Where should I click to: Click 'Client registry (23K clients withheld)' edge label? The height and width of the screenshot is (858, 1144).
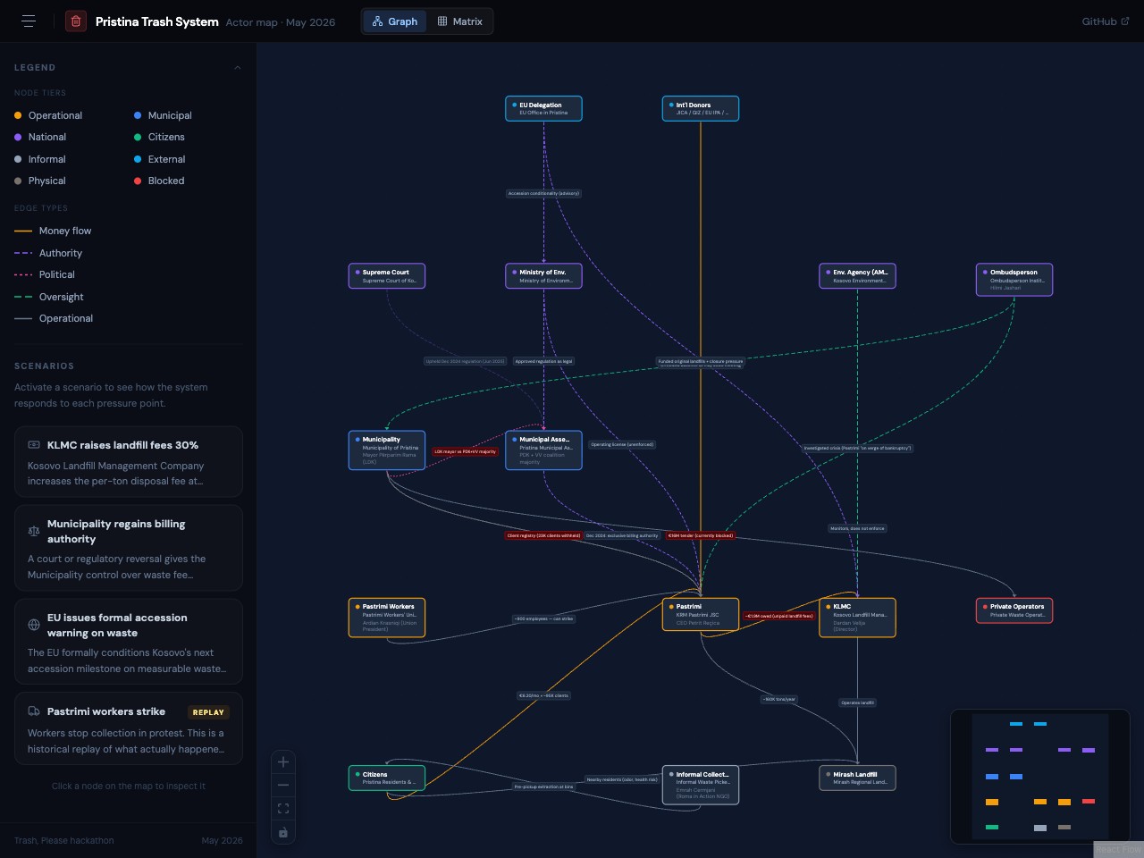(543, 536)
